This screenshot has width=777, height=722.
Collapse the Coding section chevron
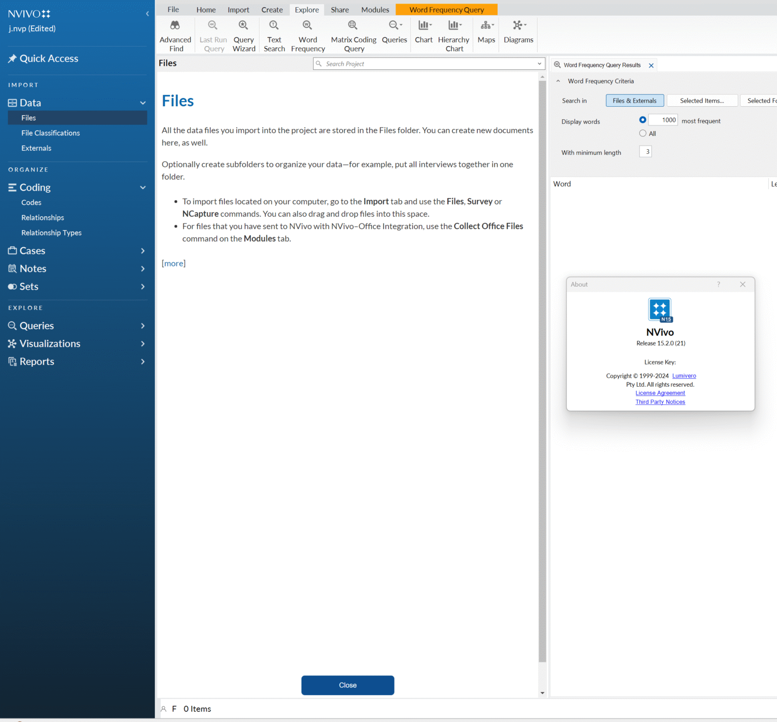click(x=143, y=188)
